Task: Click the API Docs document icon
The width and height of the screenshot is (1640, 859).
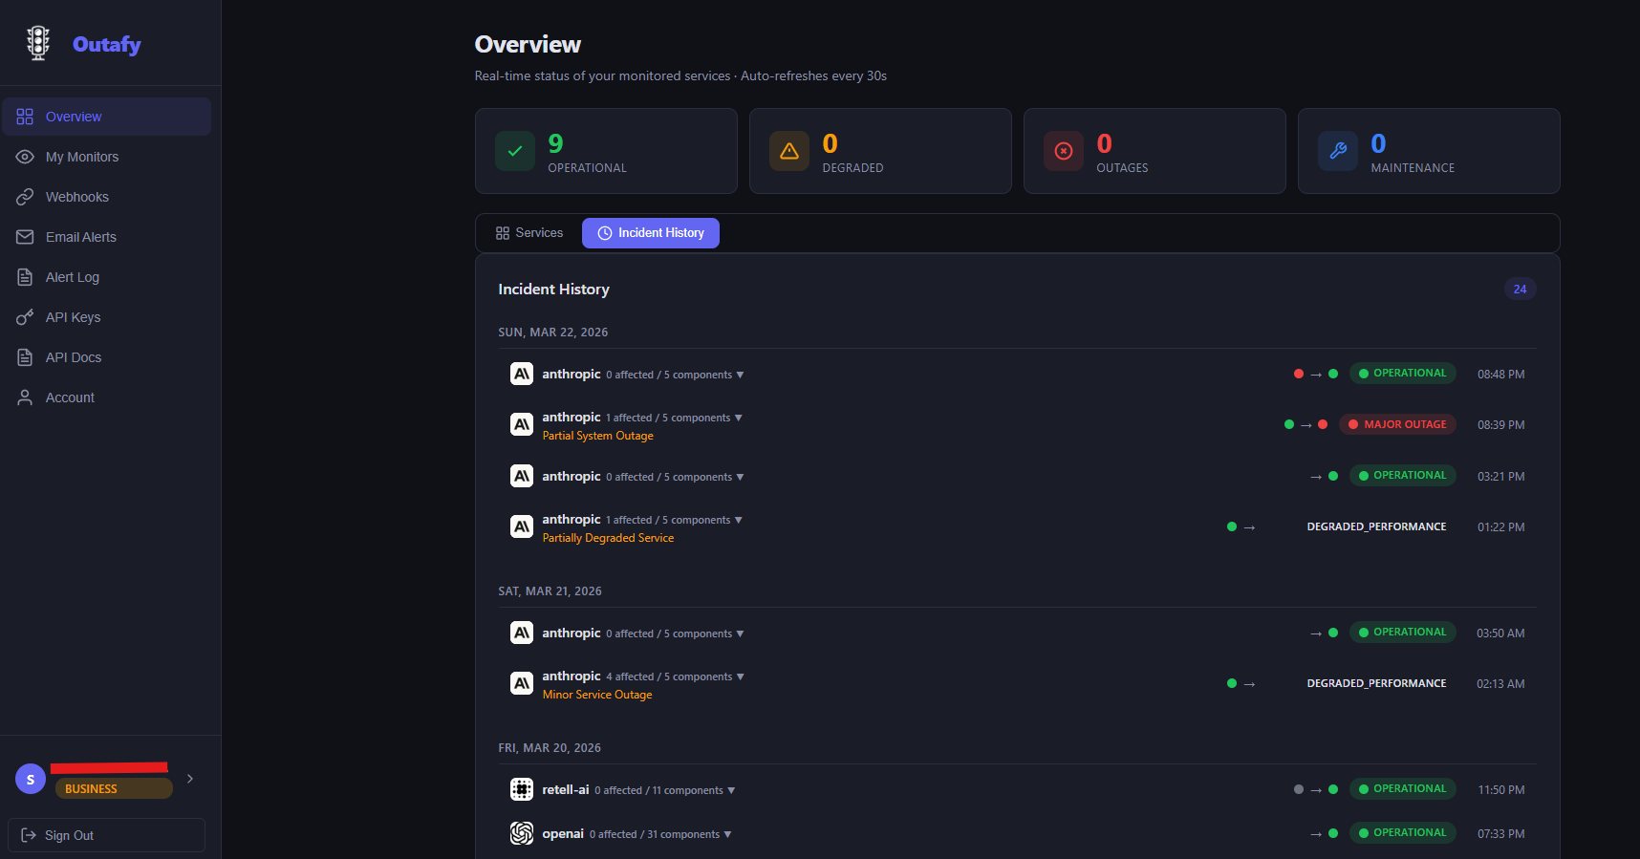Action: click(25, 357)
